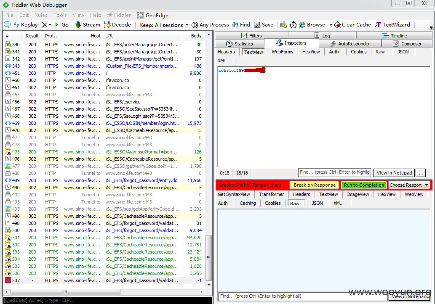Click the toolbar overflow arrow at right

click(x=431, y=28)
